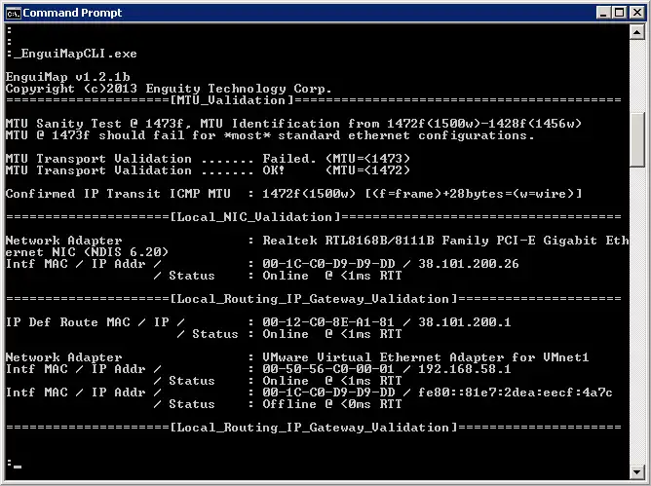
Task: Close the Command Prompt window
Action: pyautogui.click(x=634, y=12)
